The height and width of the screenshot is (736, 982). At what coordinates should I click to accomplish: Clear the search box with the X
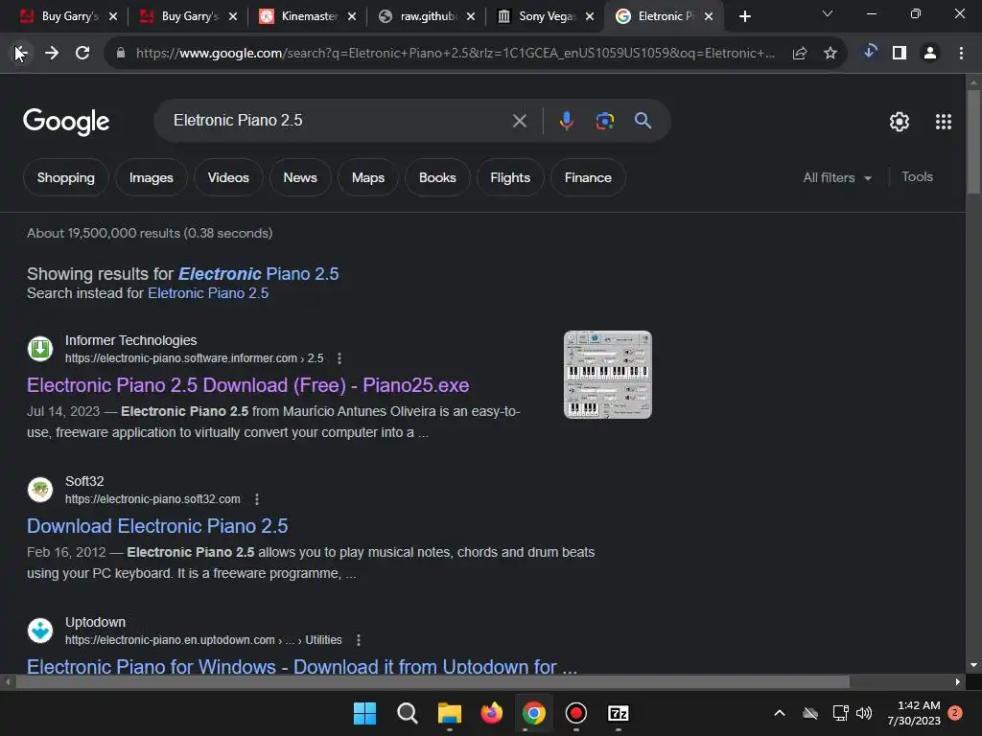coord(519,121)
